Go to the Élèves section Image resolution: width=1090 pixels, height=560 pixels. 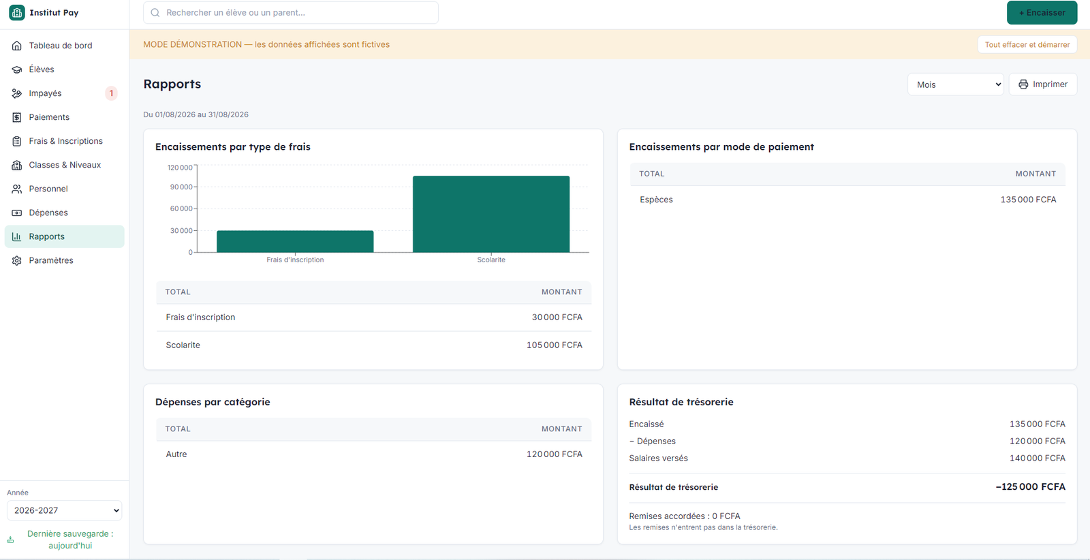click(65, 69)
